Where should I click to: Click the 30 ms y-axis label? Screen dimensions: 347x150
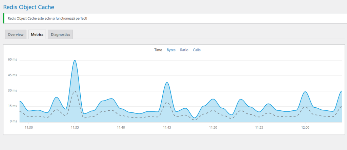[x=13, y=90]
